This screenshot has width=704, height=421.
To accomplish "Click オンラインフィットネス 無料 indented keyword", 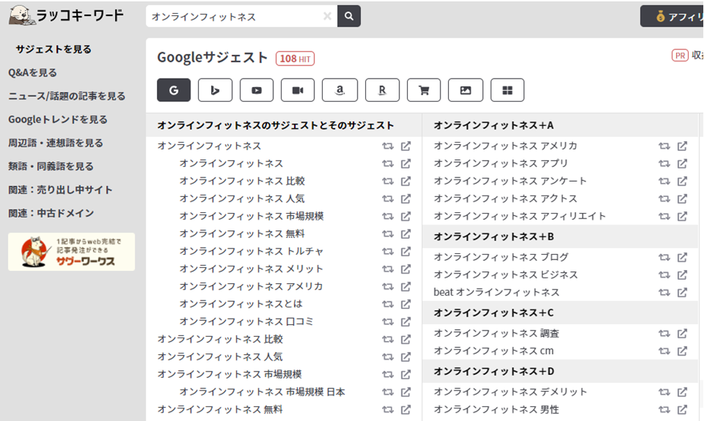I will pos(242,234).
